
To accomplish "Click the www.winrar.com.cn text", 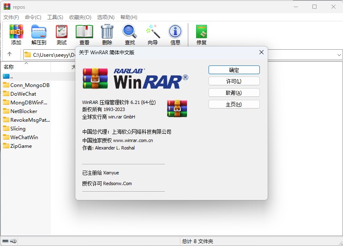I will click(x=133, y=140).
